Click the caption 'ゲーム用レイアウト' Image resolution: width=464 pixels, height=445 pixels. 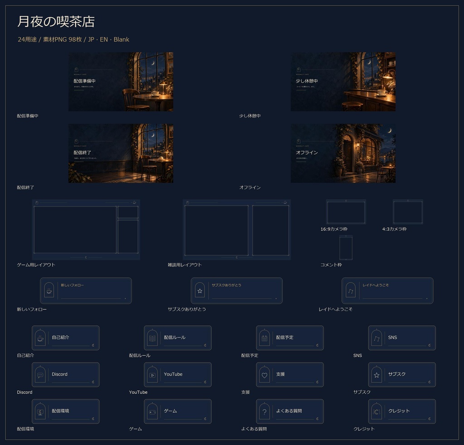point(36,265)
